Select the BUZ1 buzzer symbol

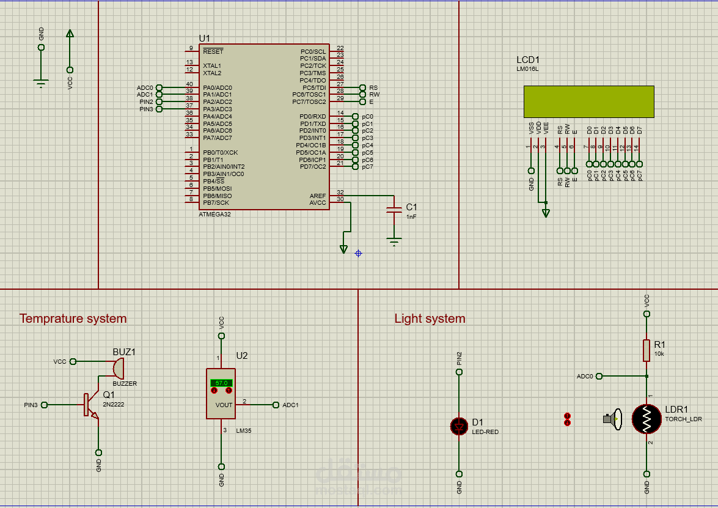[x=118, y=368]
